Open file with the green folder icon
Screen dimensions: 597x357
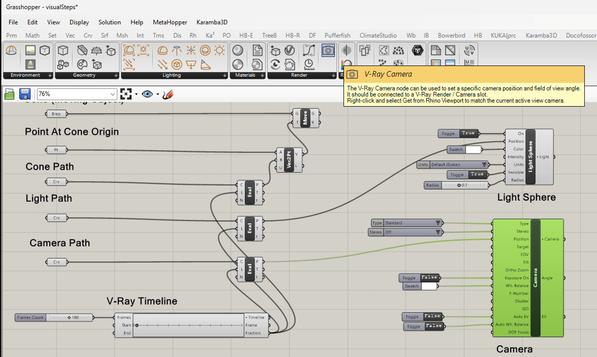pos(9,94)
